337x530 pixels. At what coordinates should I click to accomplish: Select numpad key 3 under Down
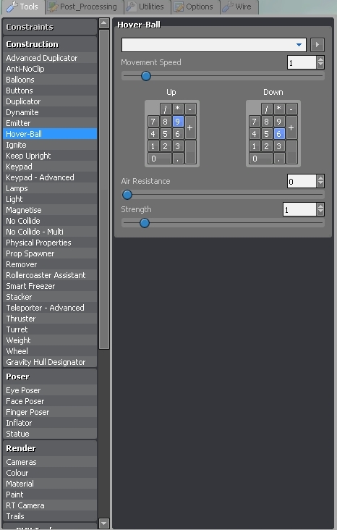click(278, 146)
